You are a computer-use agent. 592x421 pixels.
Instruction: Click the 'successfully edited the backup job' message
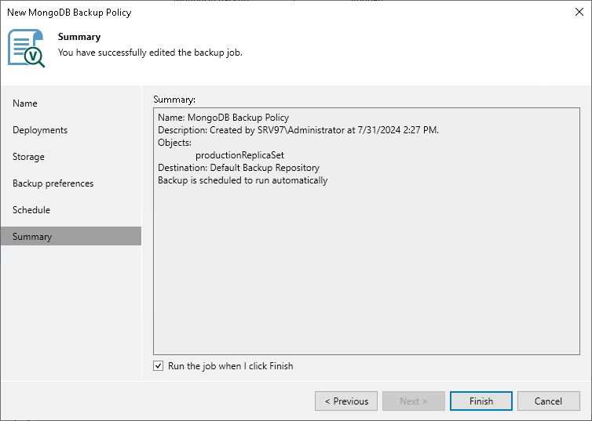150,53
